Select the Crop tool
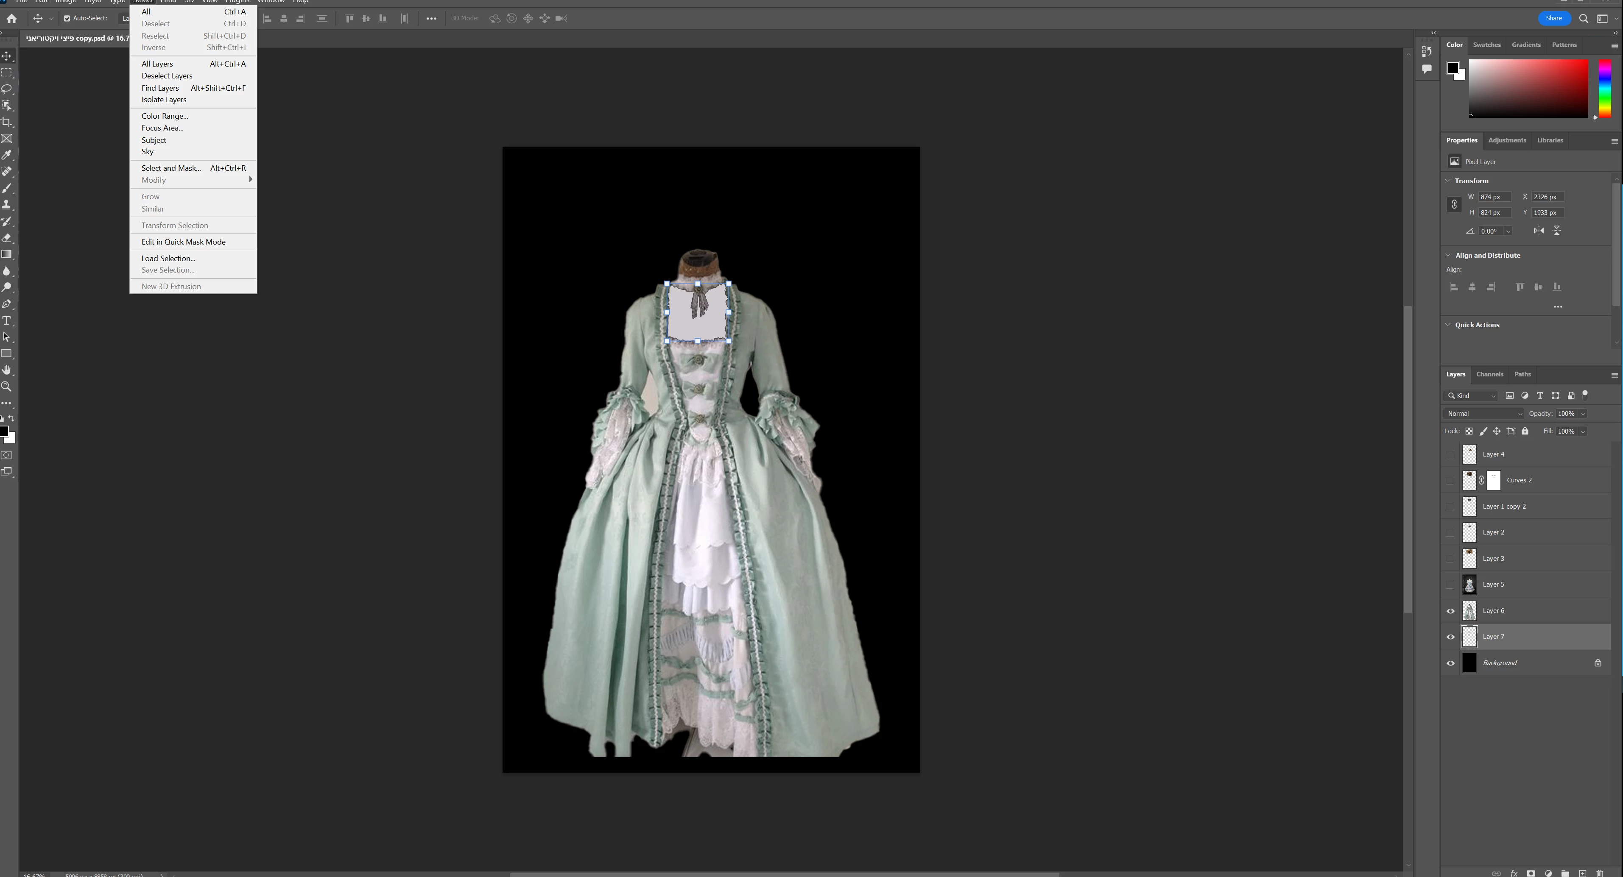 7,122
